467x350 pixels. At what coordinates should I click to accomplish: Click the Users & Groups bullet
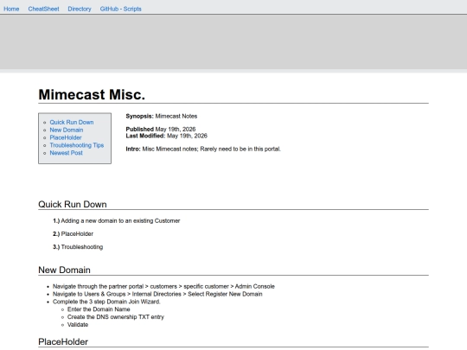pos(157,294)
